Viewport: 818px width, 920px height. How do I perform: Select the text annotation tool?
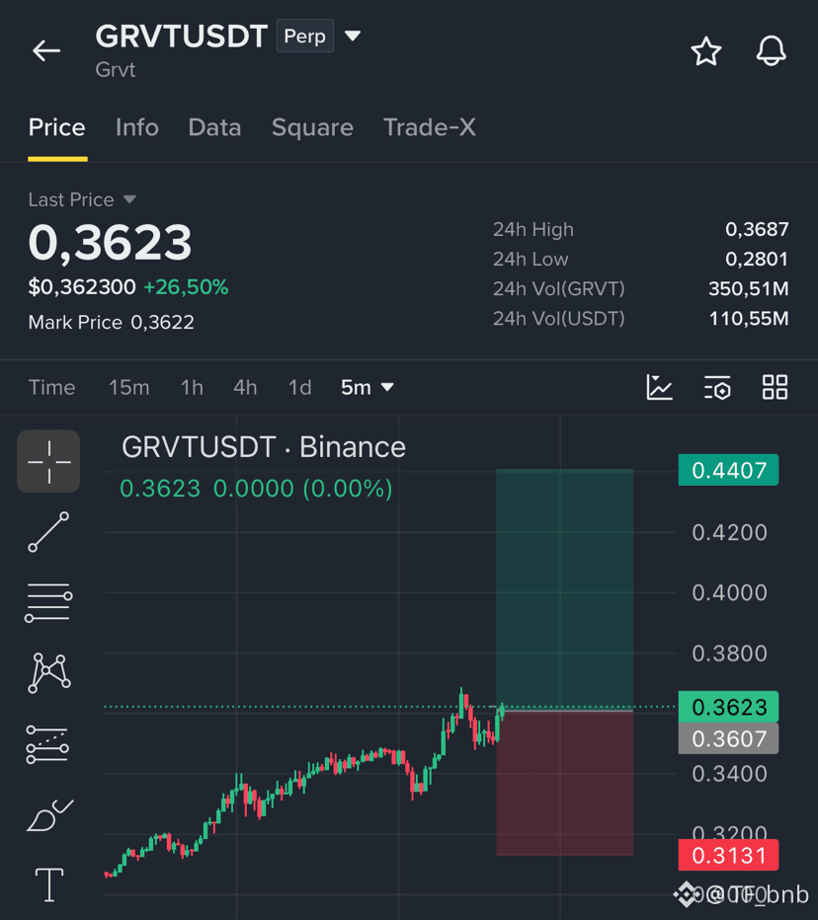coord(49,884)
